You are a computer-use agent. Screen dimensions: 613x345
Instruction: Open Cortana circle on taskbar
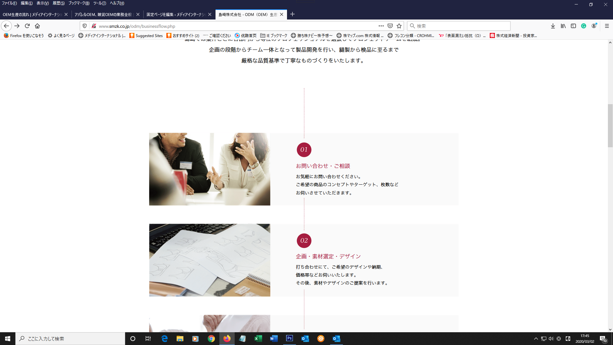click(133, 339)
